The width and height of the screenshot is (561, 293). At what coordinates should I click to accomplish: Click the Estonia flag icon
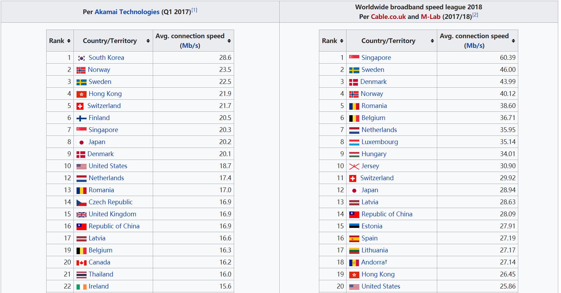click(x=354, y=226)
